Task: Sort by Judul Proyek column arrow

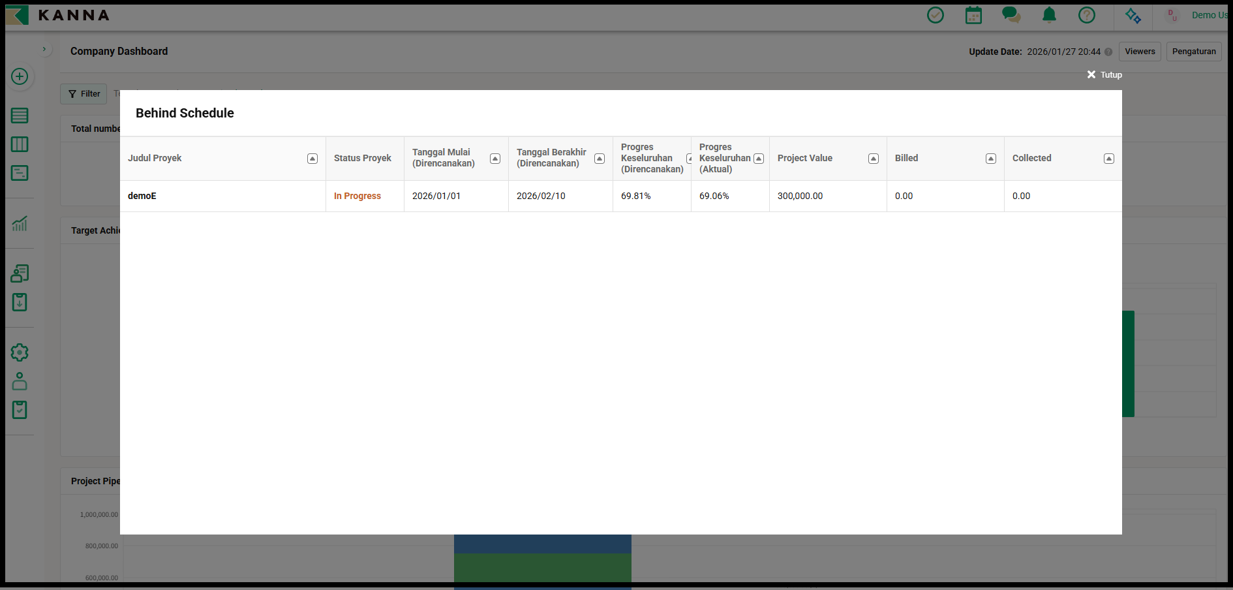Action: point(312,159)
